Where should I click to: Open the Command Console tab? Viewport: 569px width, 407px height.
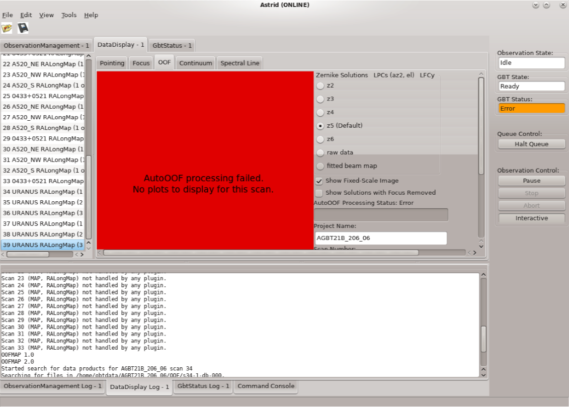pyautogui.click(x=266, y=386)
